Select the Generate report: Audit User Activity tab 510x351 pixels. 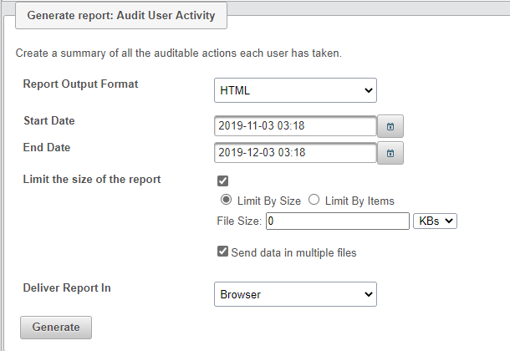[121, 16]
